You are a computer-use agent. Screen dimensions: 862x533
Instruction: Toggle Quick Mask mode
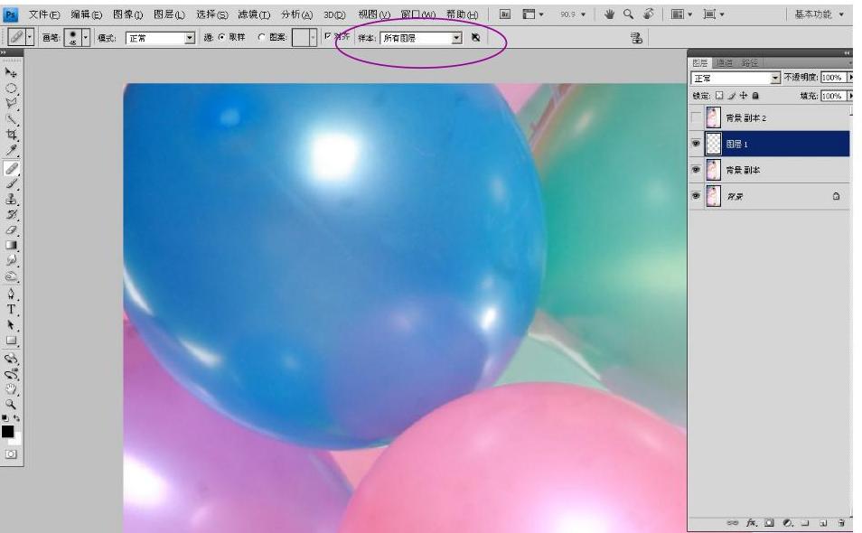[x=11, y=454]
